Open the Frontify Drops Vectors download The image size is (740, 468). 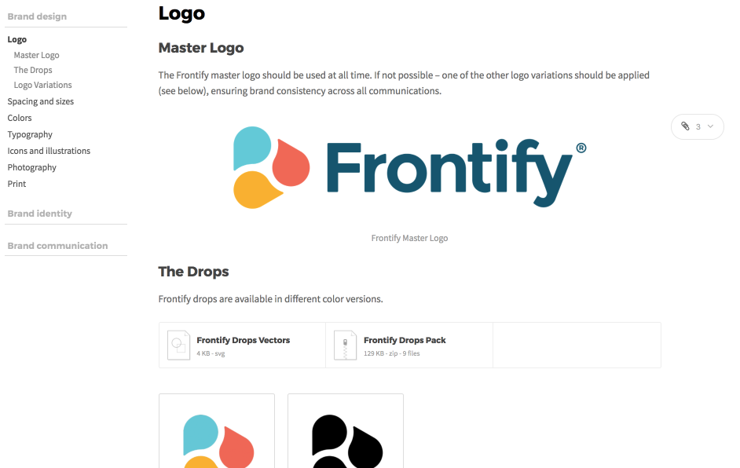point(244,341)
